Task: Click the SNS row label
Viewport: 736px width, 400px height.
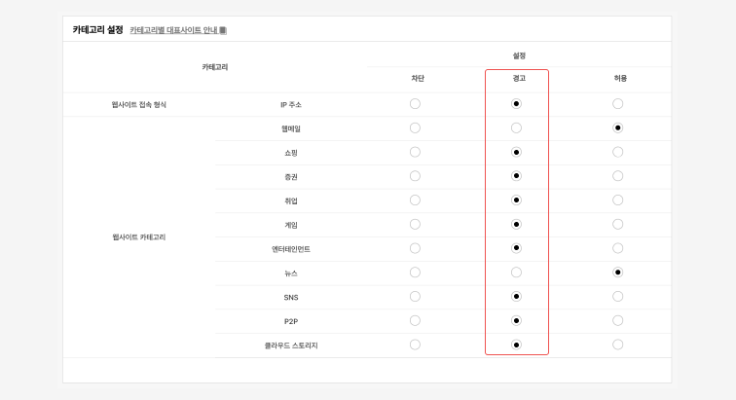Action: (x=291, y=298)
